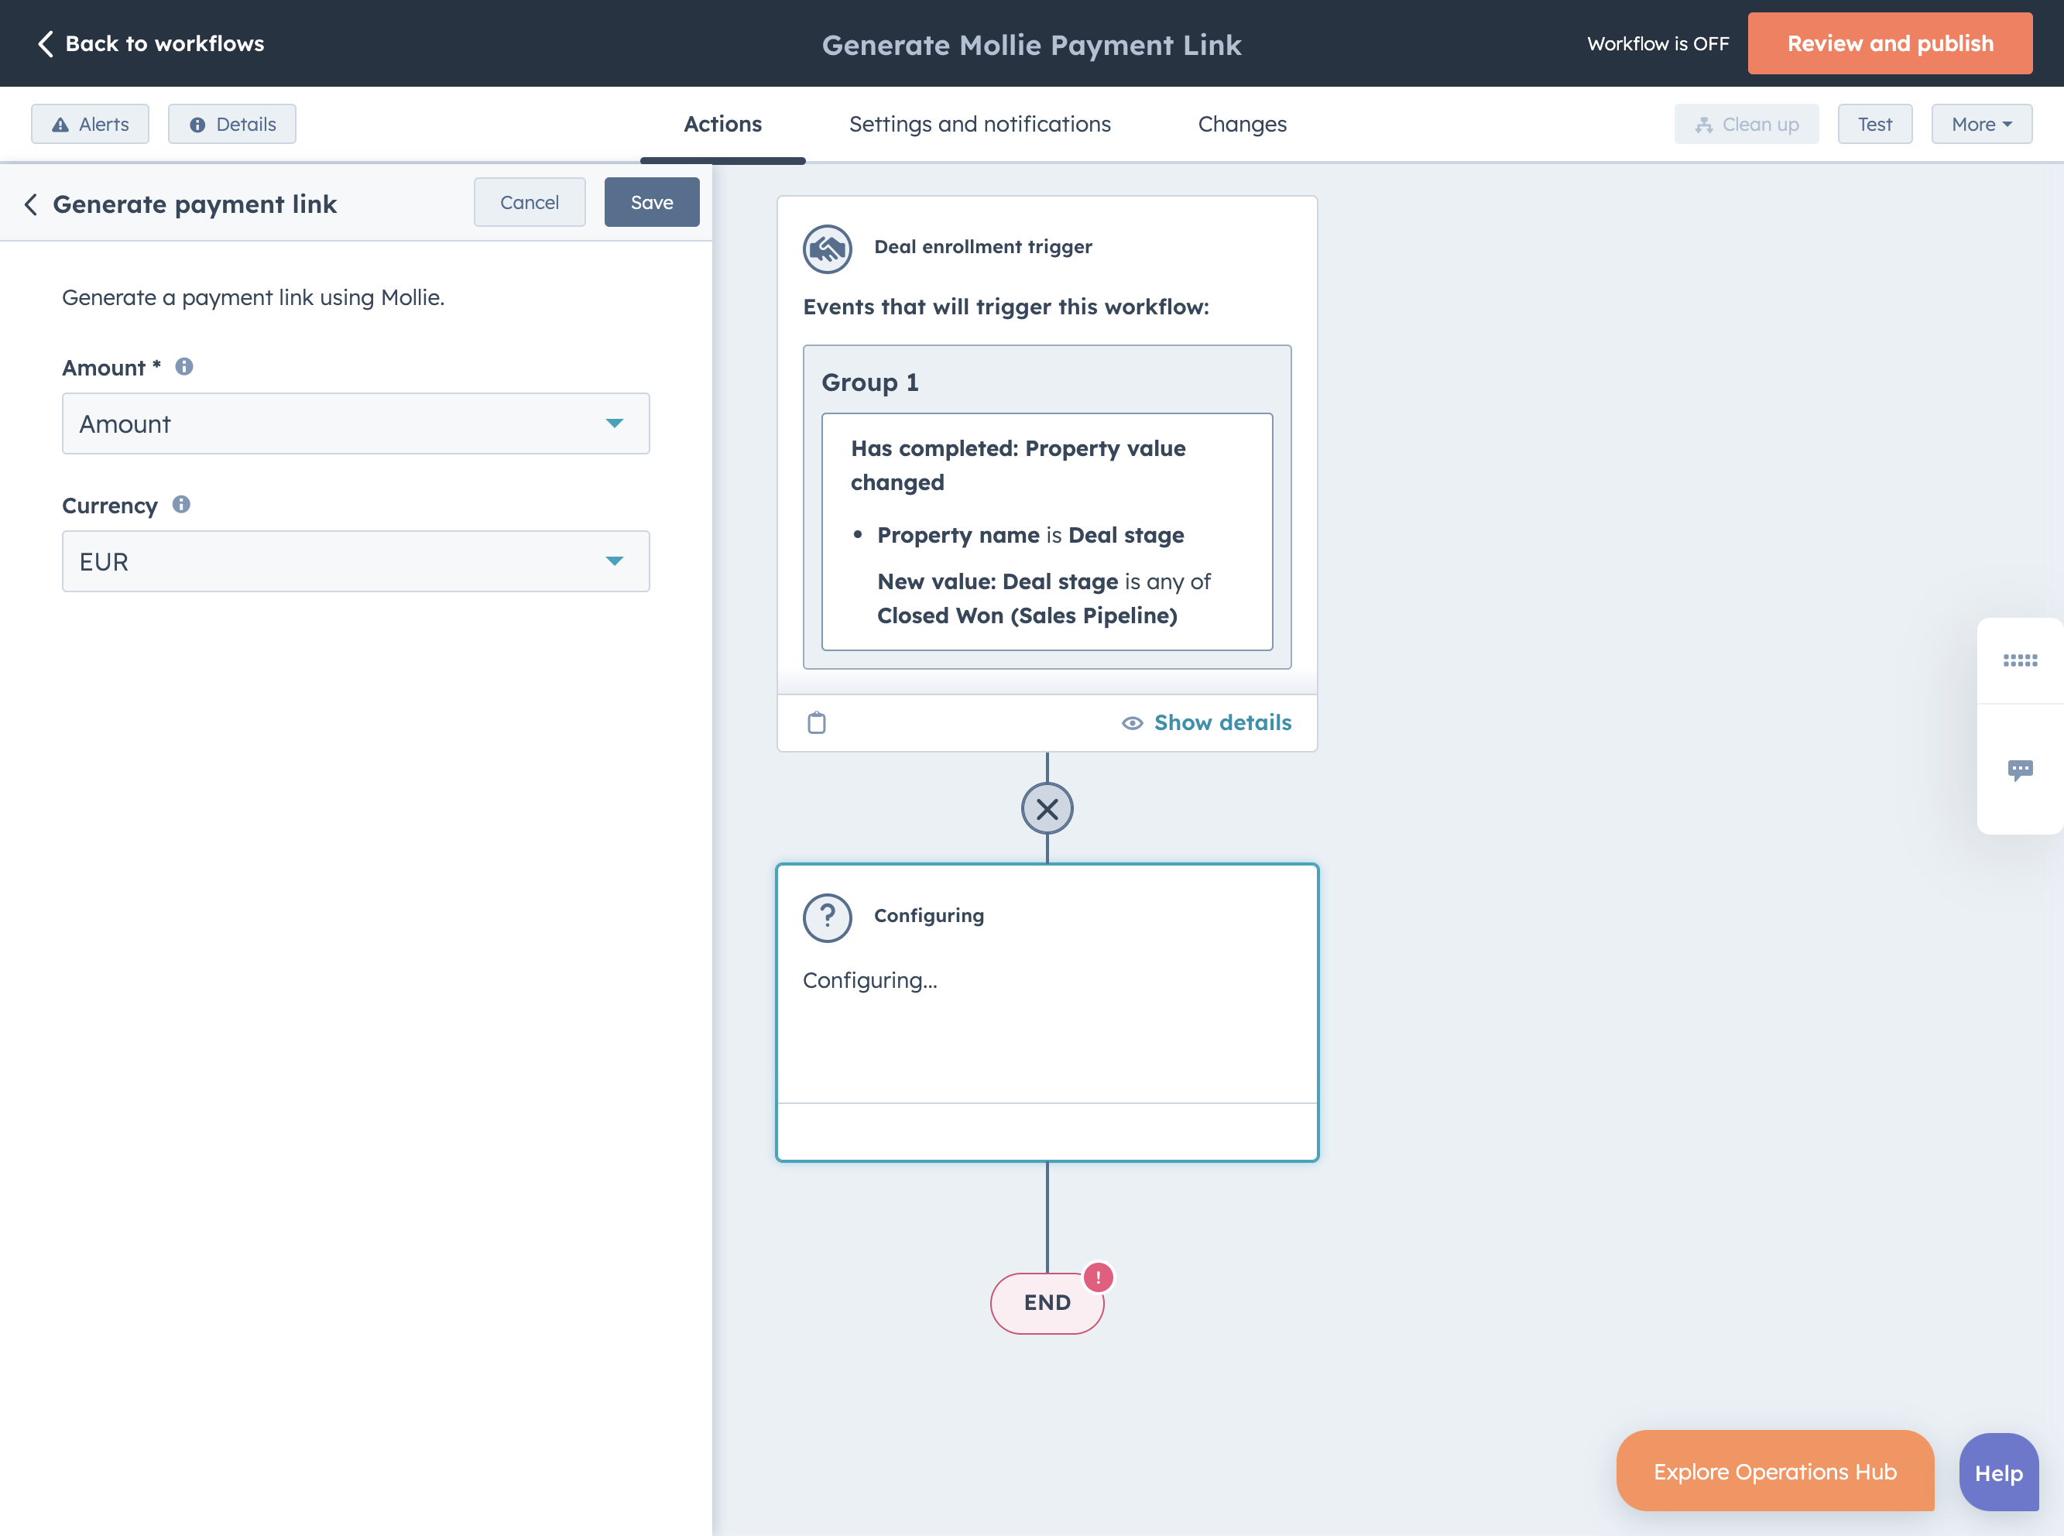2064x1536 pixels.
Task: Click the Show details link
Action: 1222,722
